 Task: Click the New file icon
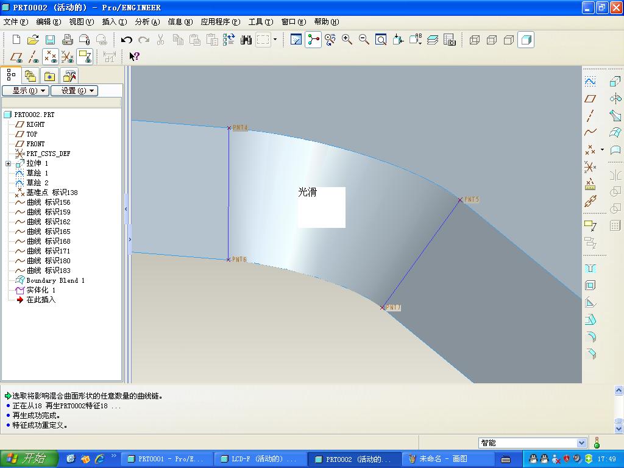(x=16, y=40)
